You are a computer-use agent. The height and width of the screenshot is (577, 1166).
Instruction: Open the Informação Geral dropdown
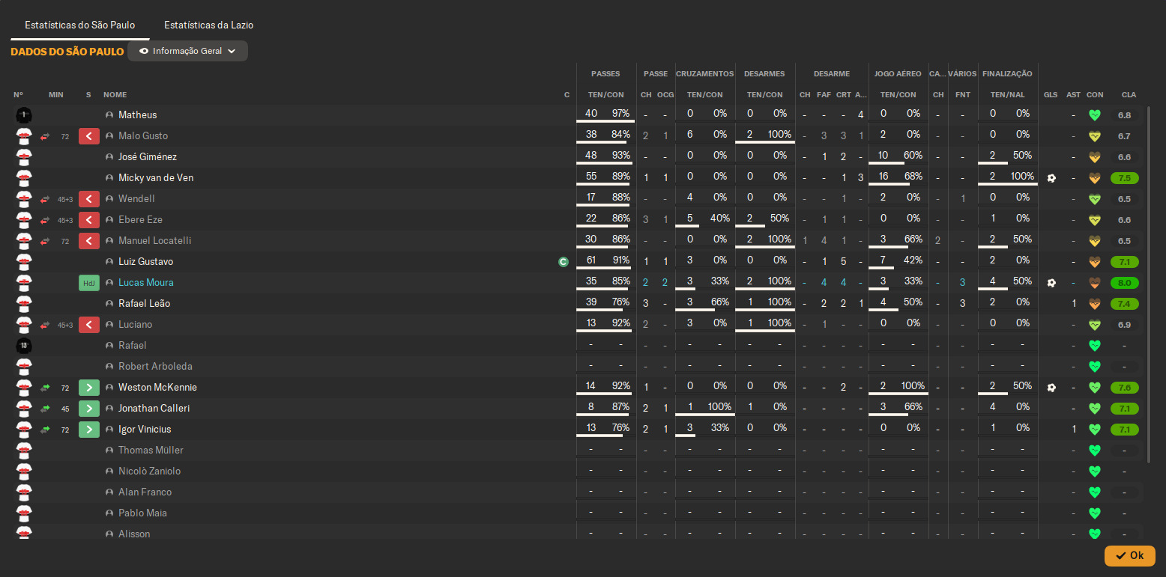pos(187,51)
